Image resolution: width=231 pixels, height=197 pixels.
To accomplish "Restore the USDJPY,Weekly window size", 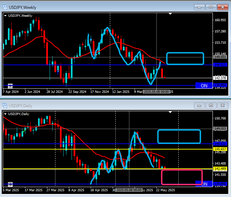I will click(x=211, y=7).
